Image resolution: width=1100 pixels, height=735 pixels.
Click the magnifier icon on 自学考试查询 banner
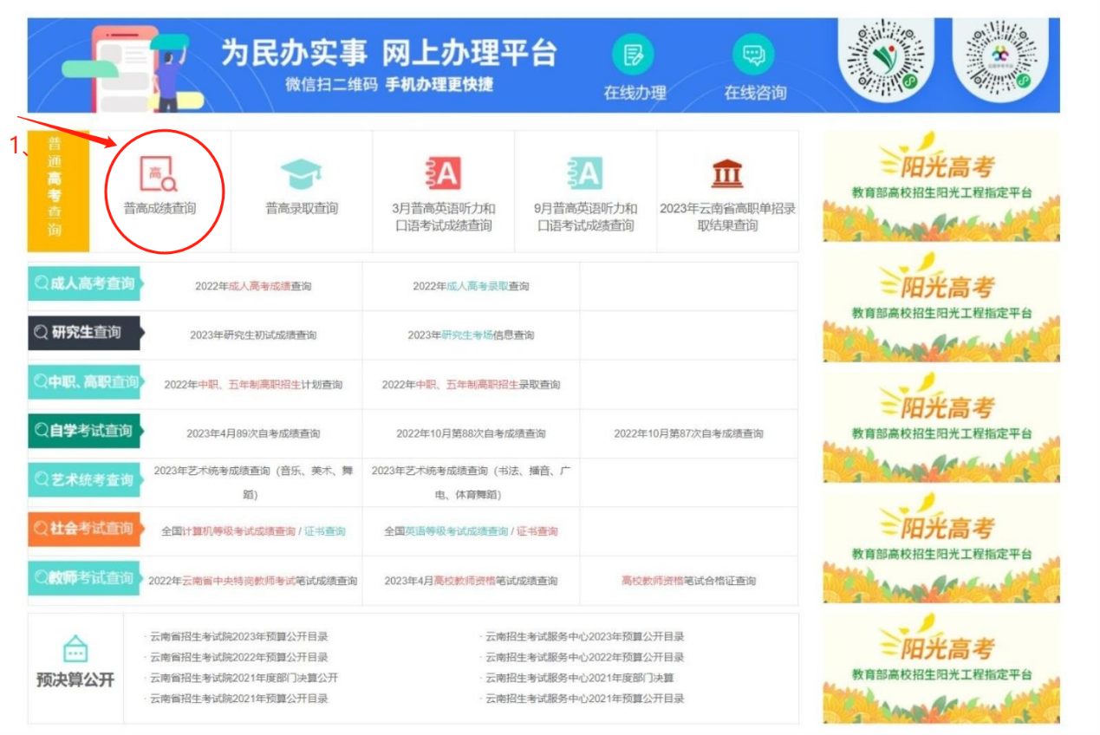point(42,428)
